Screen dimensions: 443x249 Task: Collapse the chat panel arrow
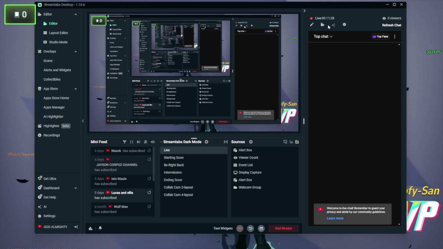(x=304, y=11)
